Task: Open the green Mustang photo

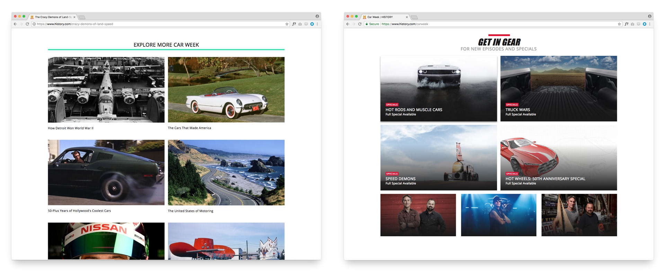Action: tap(106, 172)
